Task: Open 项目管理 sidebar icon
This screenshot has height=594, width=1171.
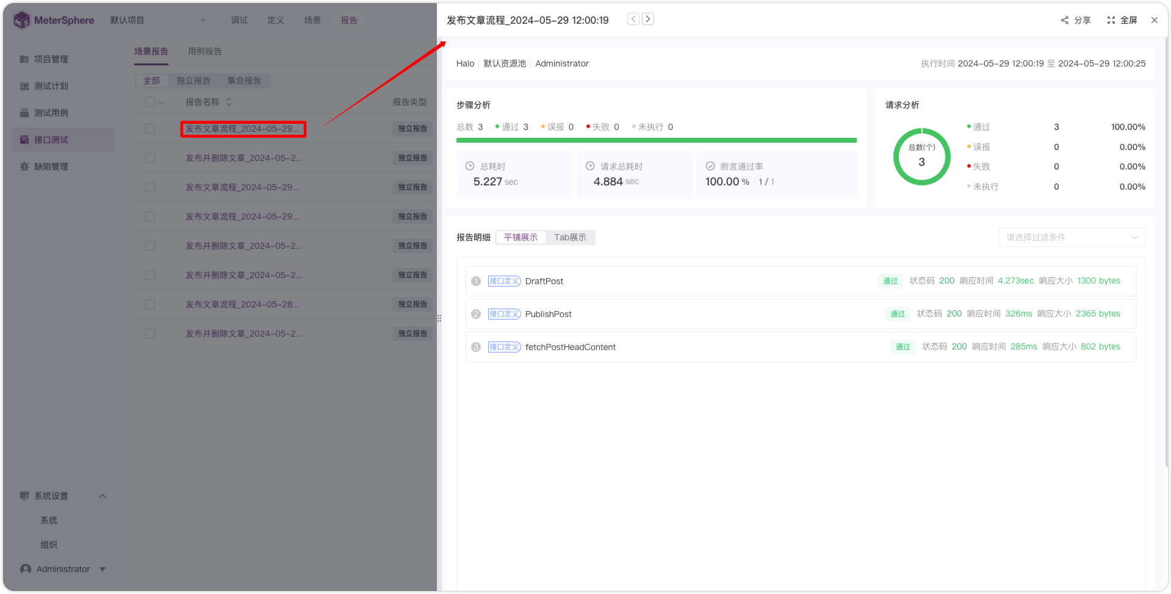Action: click(x=24, y=59)
